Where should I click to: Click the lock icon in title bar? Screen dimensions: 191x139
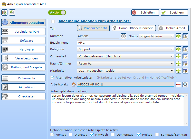[x=4, y=4]
